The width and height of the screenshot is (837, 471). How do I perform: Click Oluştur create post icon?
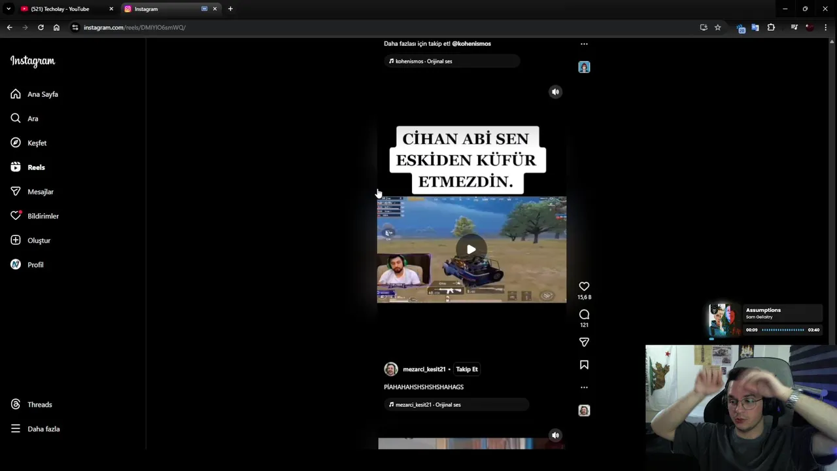(16, 240)
